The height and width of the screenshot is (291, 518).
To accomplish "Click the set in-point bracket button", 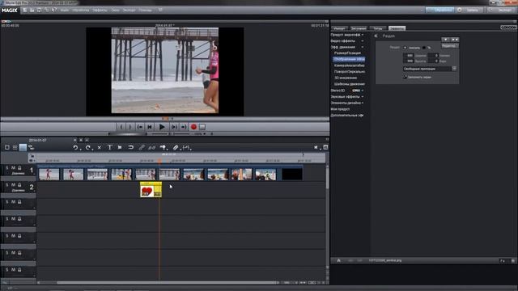I will [121, 127].
